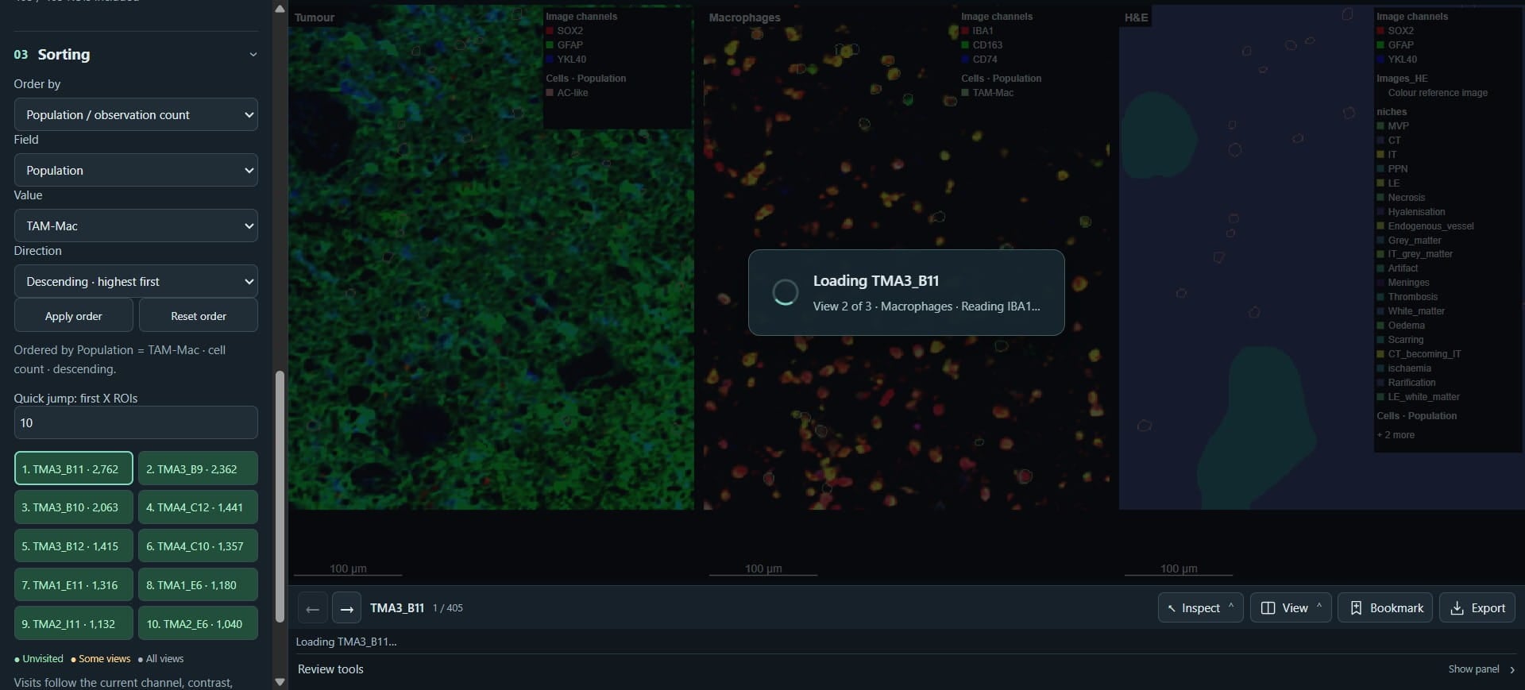Open the Field Population dropdown

click(x=136, y=170)
